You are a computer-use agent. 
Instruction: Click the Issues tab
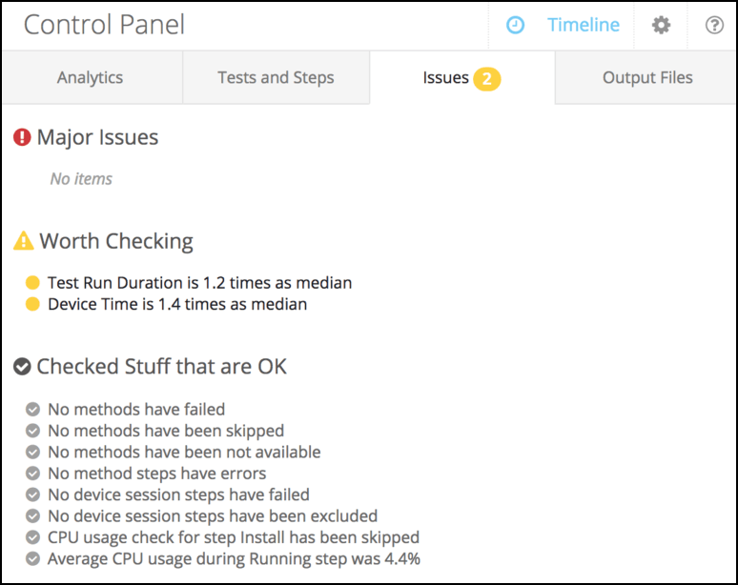pos(445,78)
